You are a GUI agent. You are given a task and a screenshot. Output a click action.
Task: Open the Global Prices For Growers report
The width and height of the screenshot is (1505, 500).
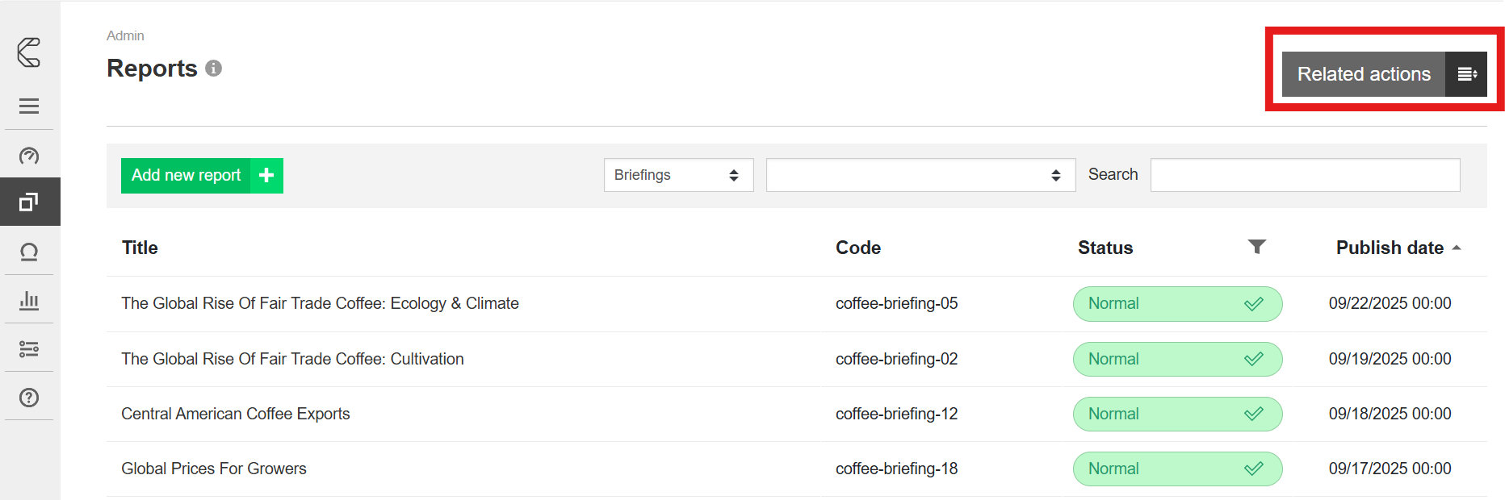[214, 469]
